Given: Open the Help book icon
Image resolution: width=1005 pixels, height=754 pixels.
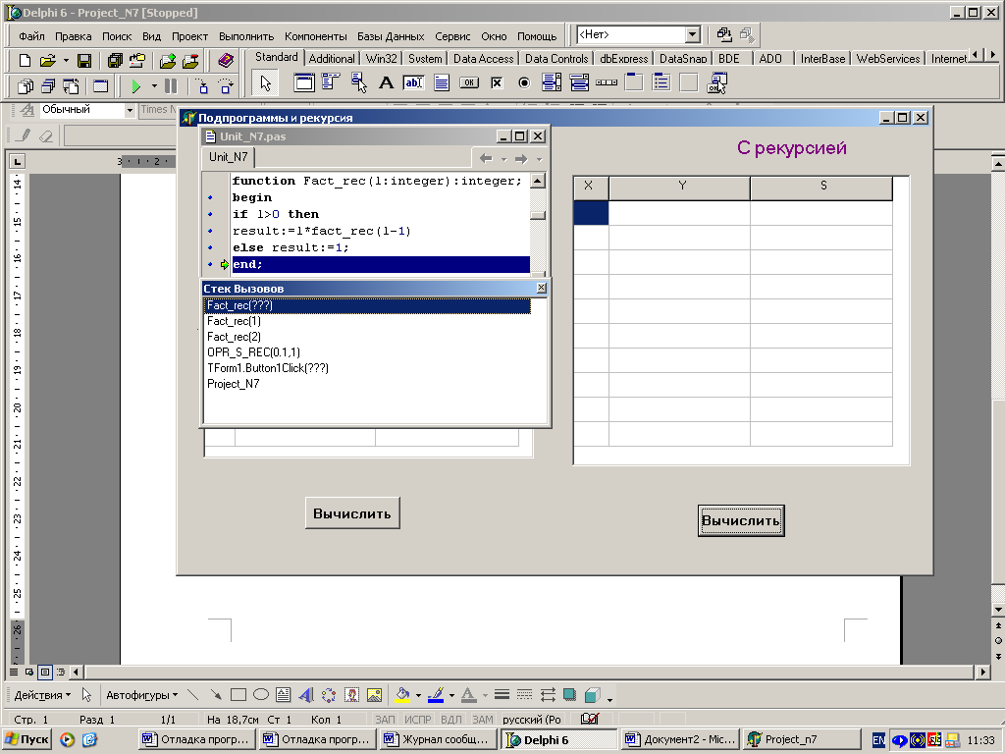Looking at the screenshot, I should 226,61.
